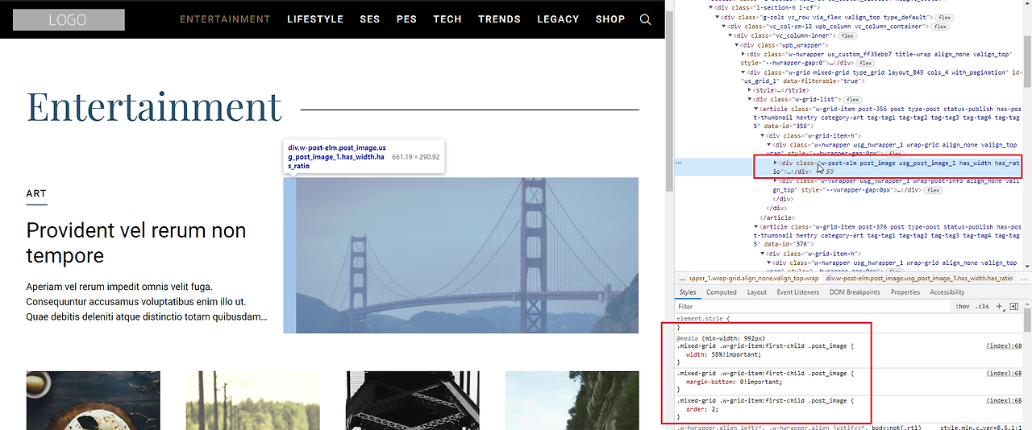Toggle .cls class editor panel
Screen dimensions: 1032x430
(982, 306)
